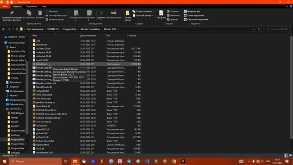Image resolution: width=293 pixels, height=165 pixels.
Task: Select Этот компьютер in the navigation pane
Action: 14,43
